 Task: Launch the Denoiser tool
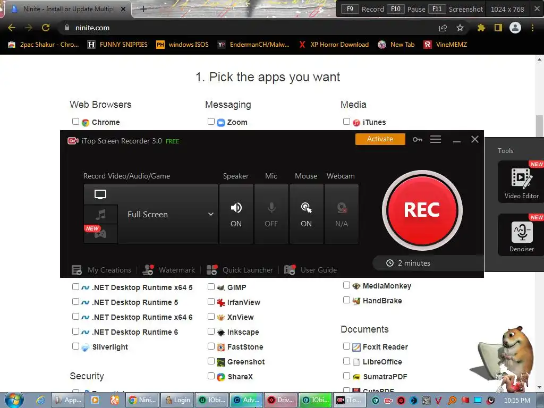point(521,235)
